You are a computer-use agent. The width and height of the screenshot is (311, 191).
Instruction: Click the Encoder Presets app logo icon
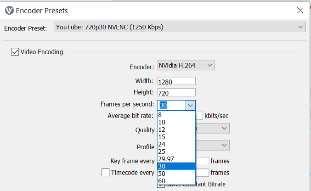tap(9, 11)
